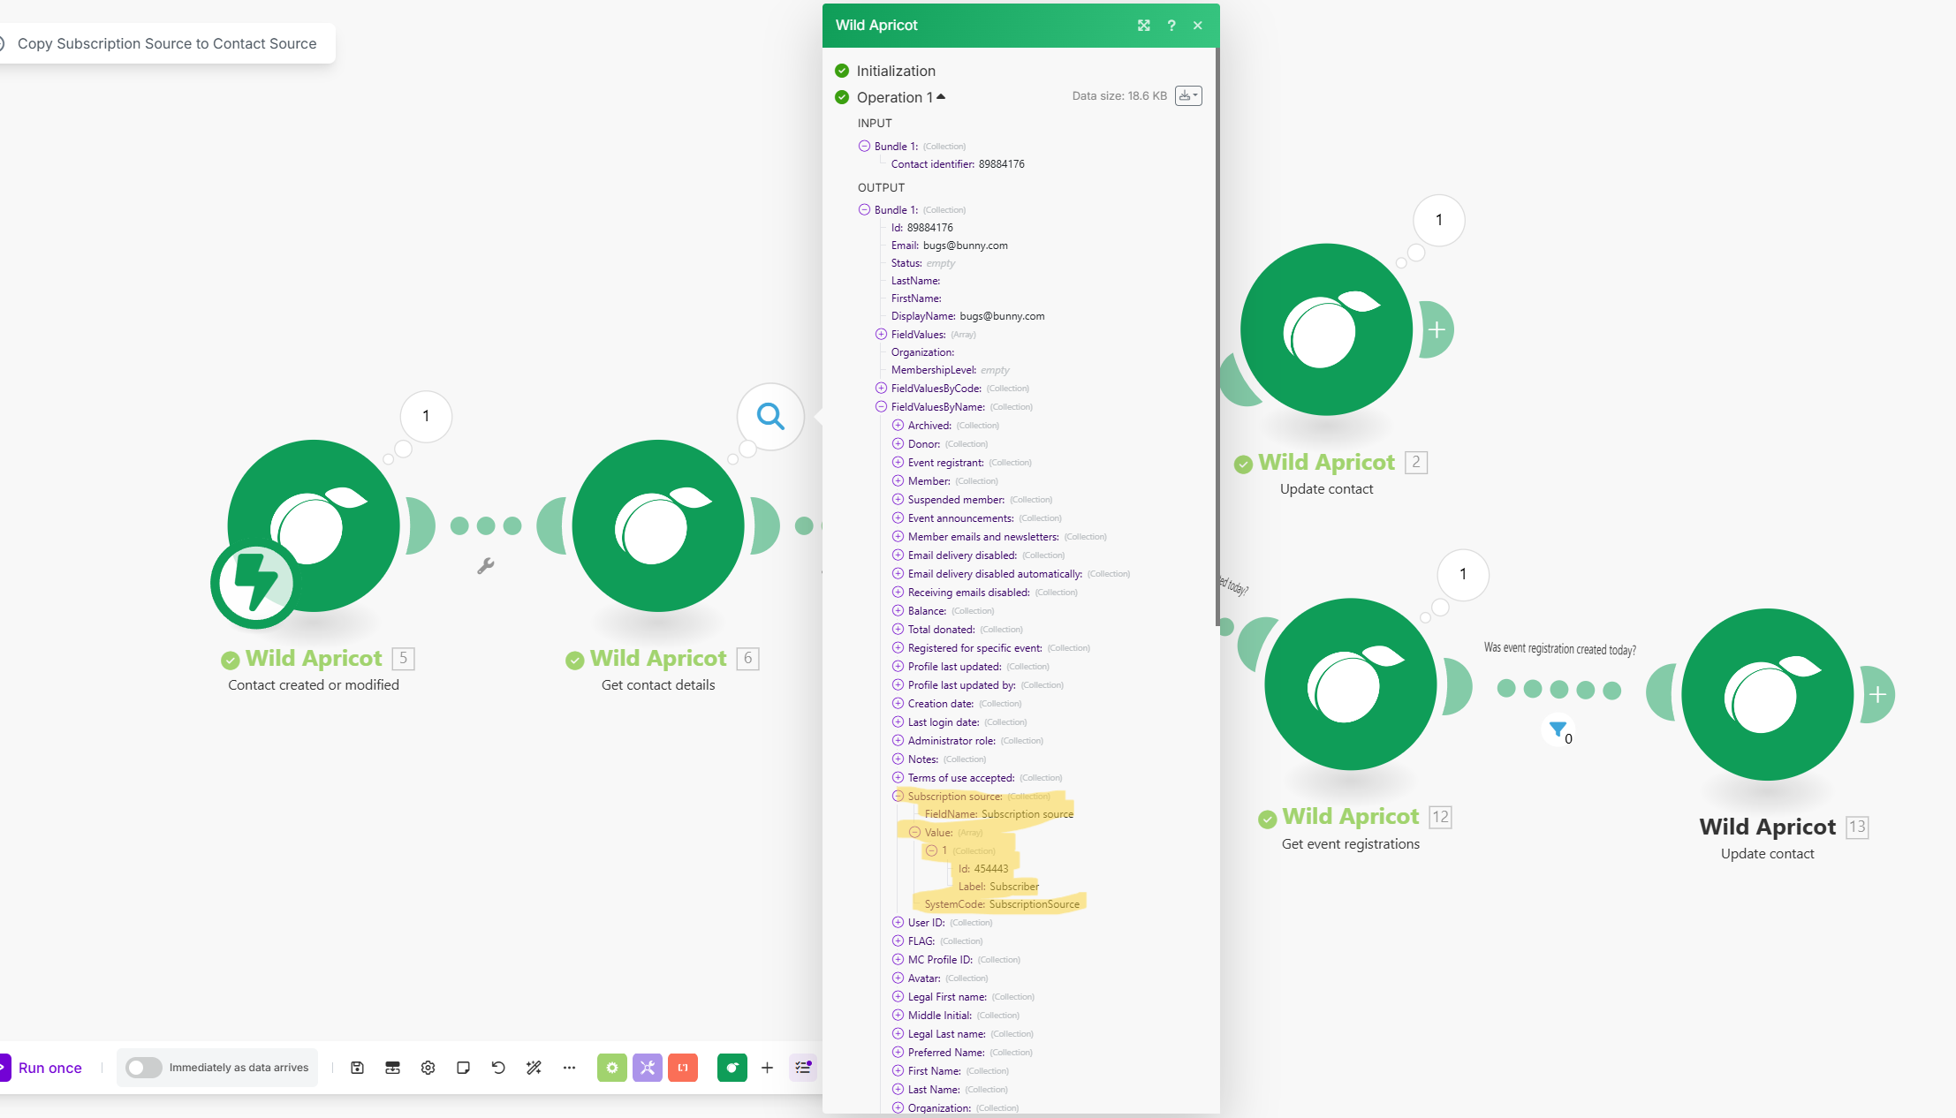
Task: Expand the Notes collection
Action: tap(898, 759)
